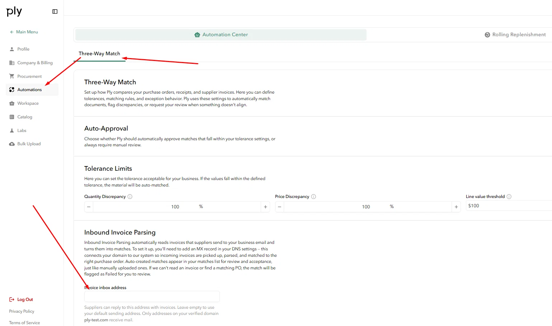This screenshot has height=326, width=552.
Task: Click the Automation Center robot icon
Action: pyautogui.click(x=197, y=35)
